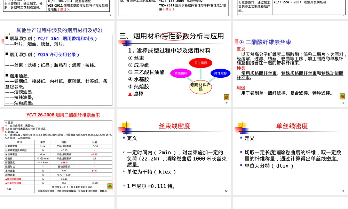Viewport: 348px width, 209px height.
Task: Select the slide heading ① 二醋酸纤维素丝束
Action: 265,42
